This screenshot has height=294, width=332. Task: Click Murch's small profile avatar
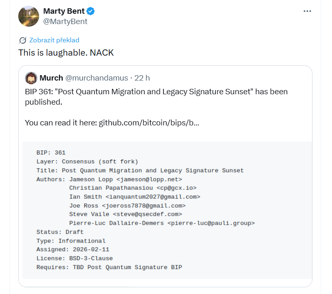[31, 78]
